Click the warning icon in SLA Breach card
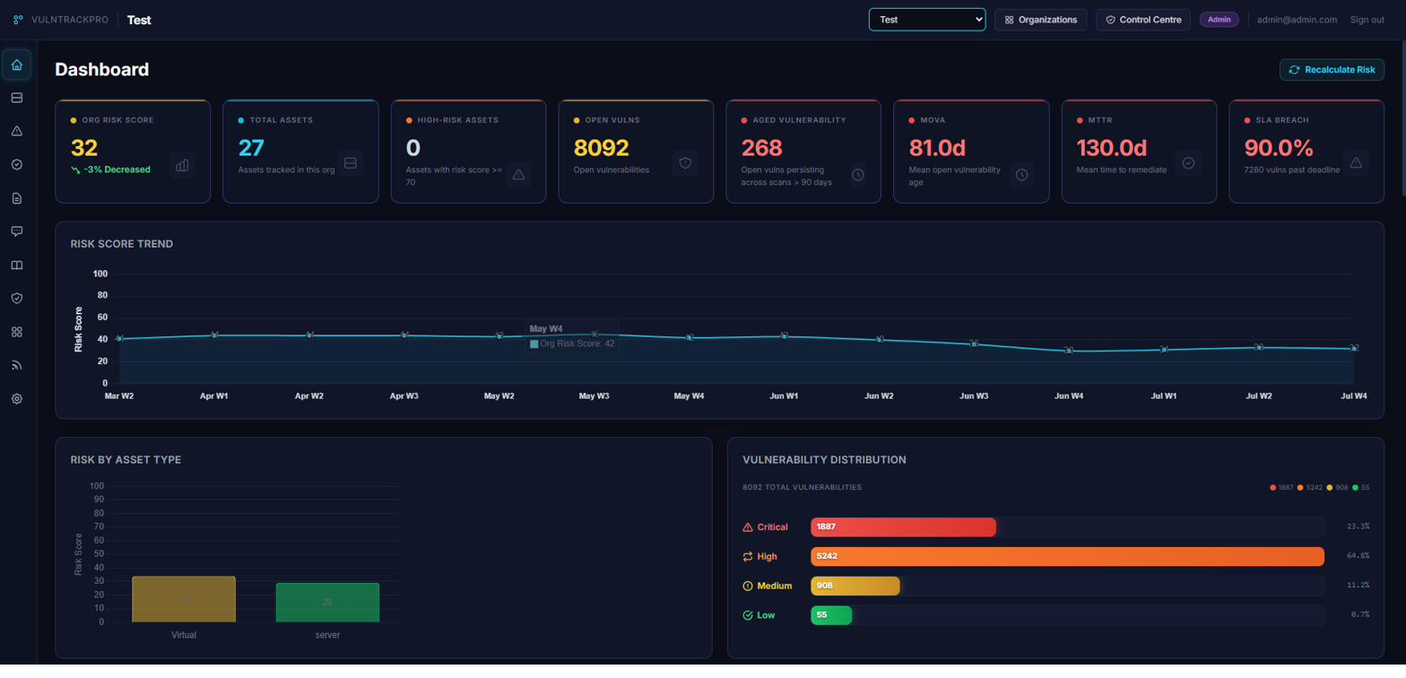This screenshot has height=678, width=1406. pos(1356,163)
